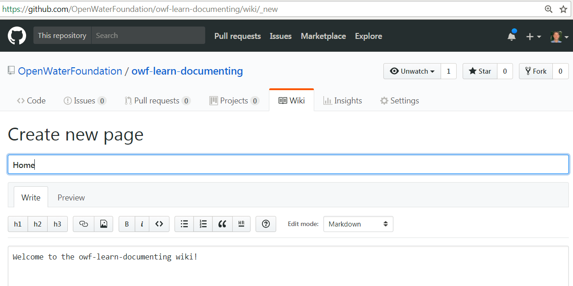Insert an image using the image toolbar icon
Screen dimensions: 573x286
[x=104, y=224]
